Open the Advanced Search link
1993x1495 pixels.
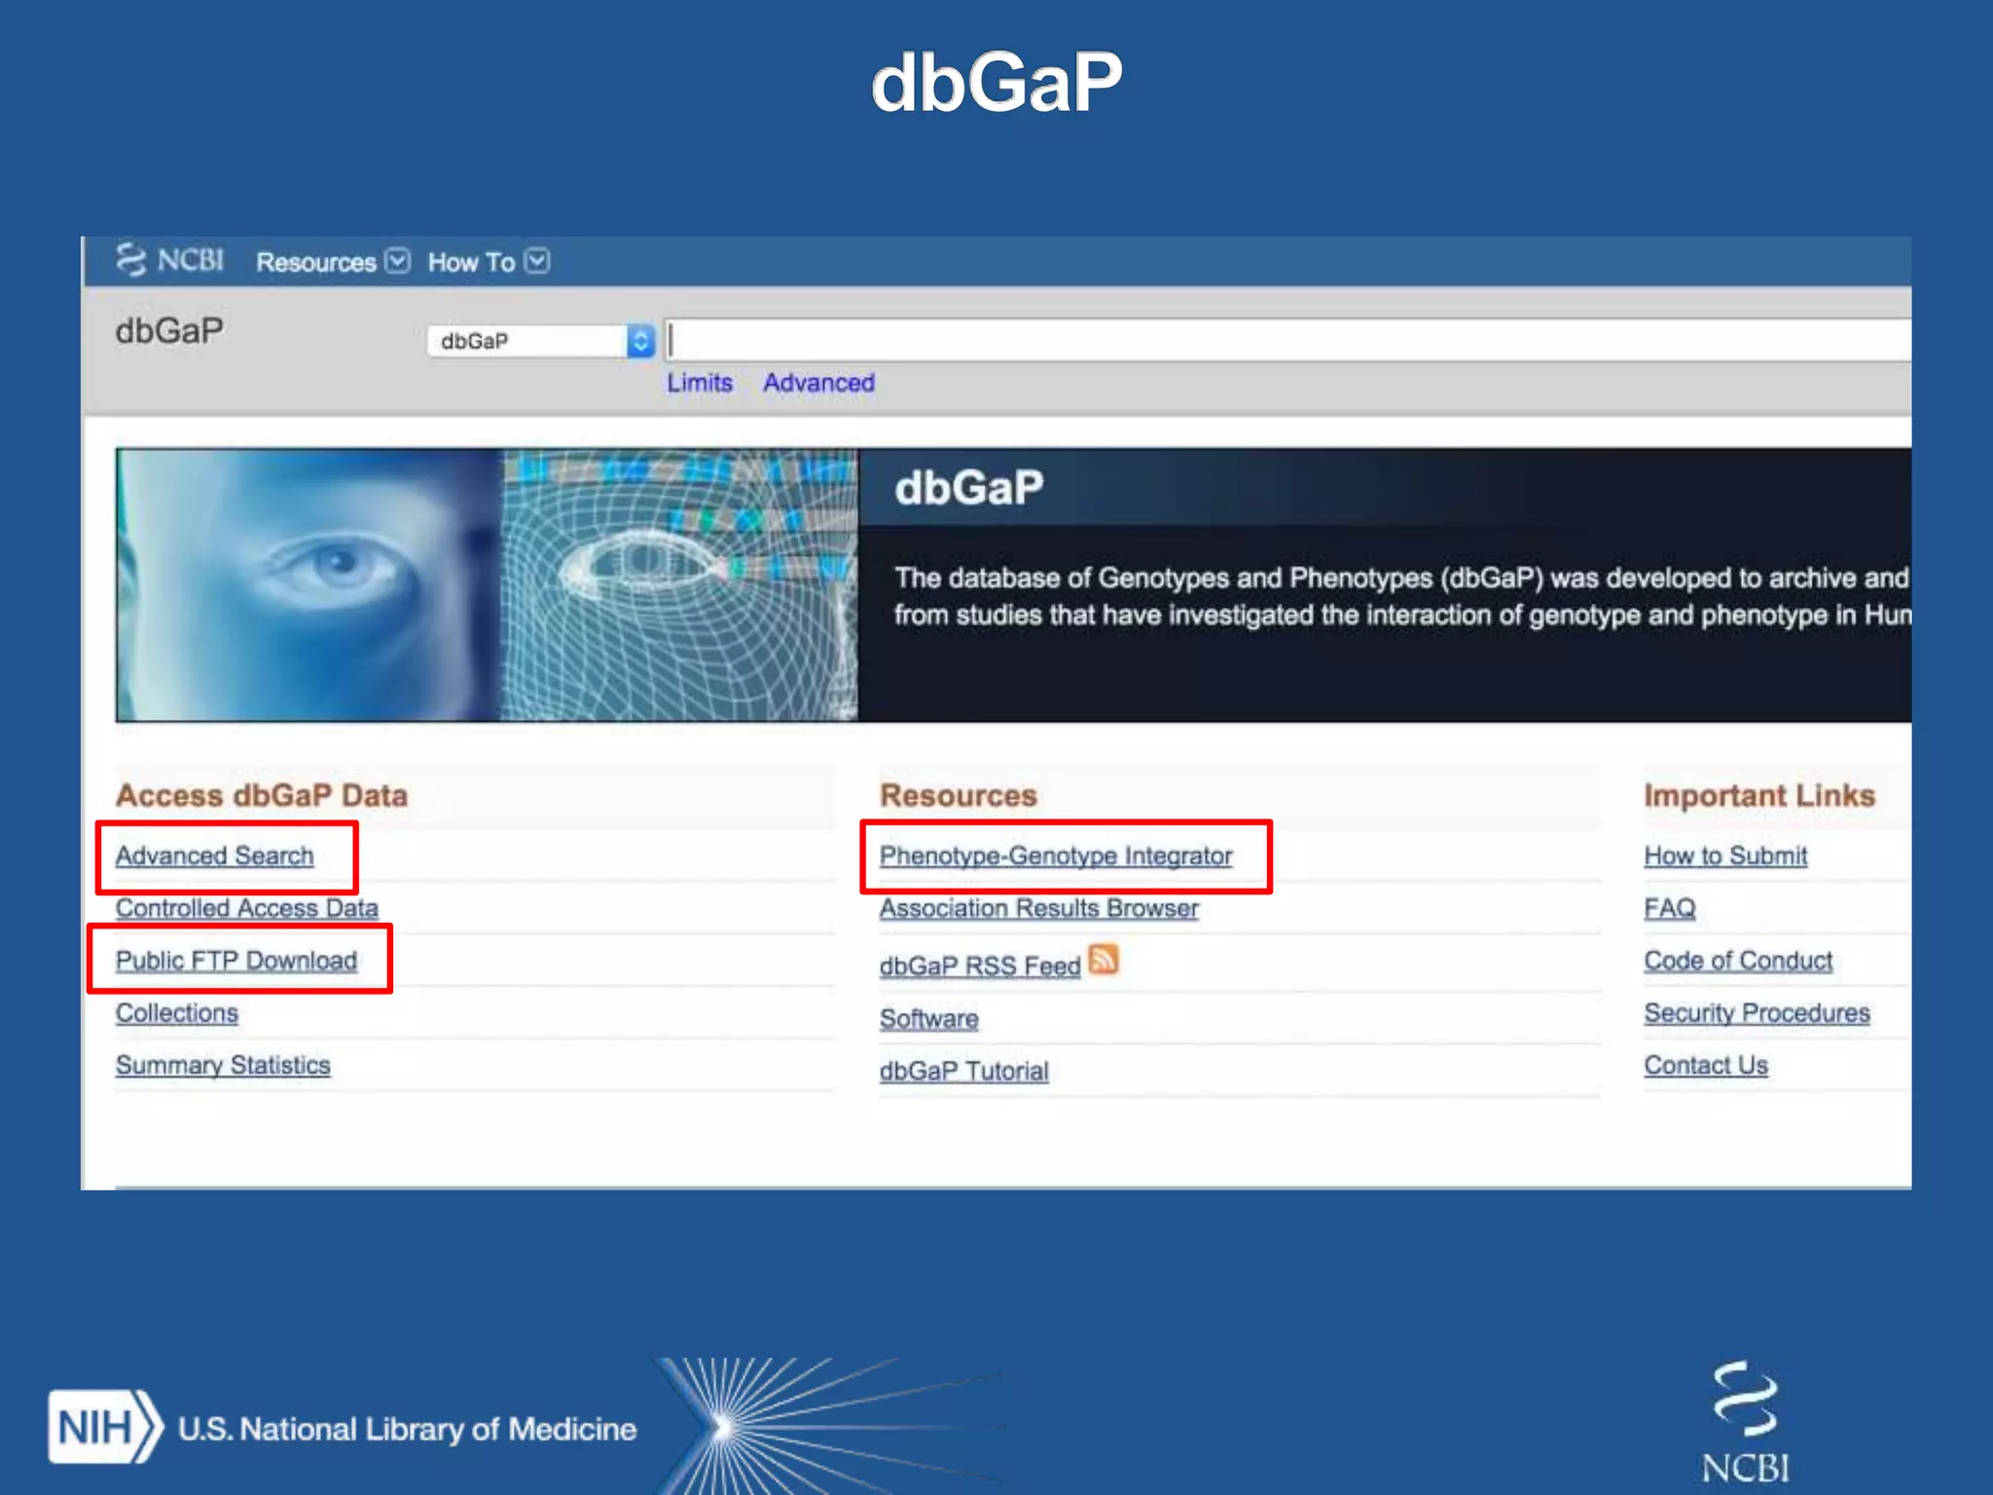click(x=214, y=856)
